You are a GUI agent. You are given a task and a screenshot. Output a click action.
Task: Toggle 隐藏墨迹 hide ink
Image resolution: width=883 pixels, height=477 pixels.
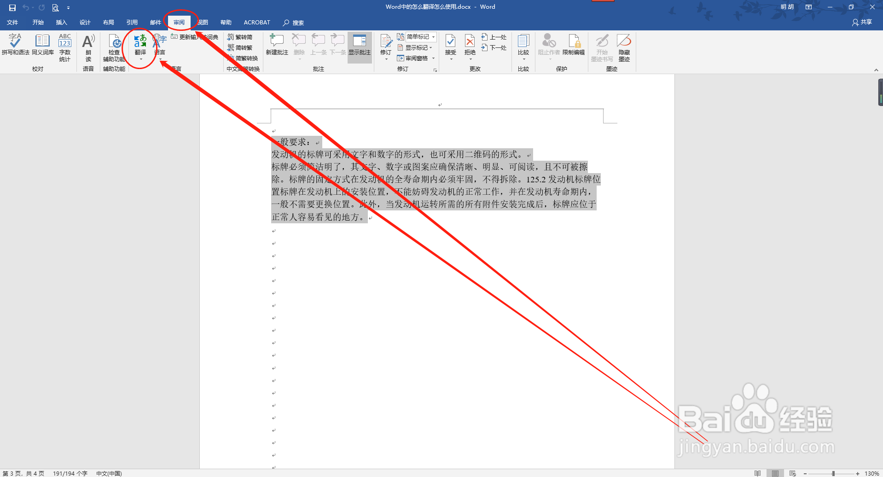coord(624,47)
